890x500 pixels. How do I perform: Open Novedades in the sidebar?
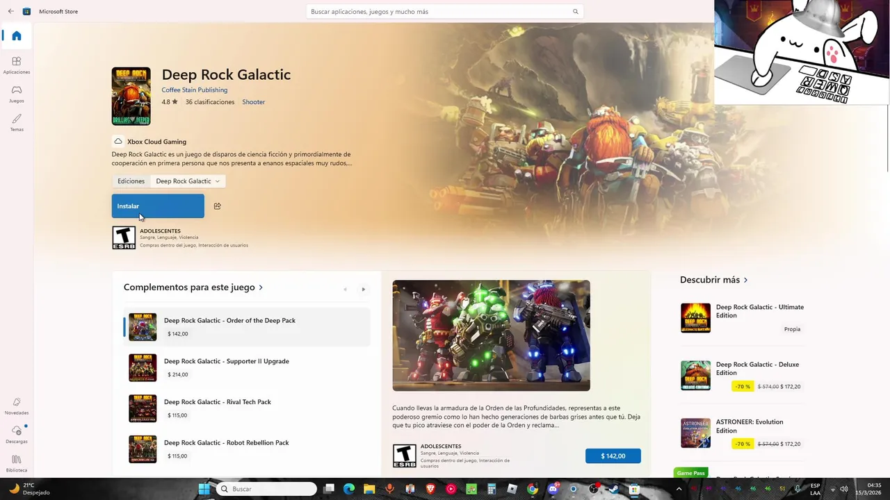click(x=17, y=406)
